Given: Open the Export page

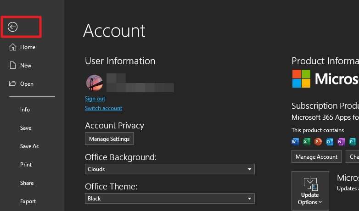Looking at the screenshot, I should pos(28,201).
